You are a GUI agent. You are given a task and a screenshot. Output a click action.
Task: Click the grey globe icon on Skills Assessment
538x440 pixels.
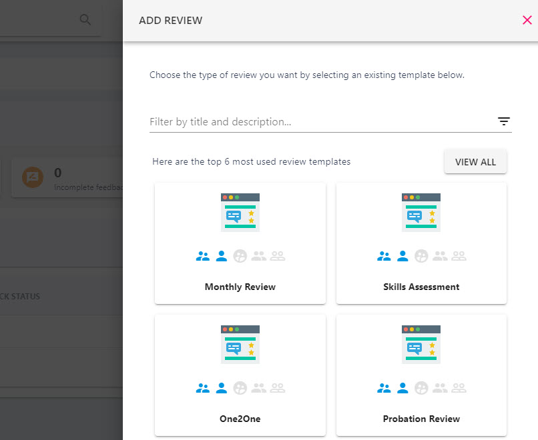point(421,256)
